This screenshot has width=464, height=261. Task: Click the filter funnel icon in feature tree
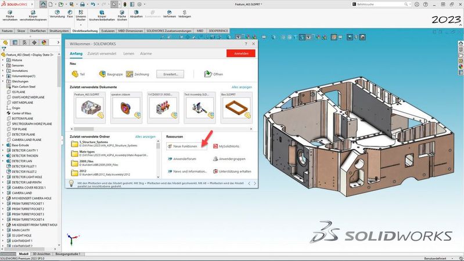(4, 49)
